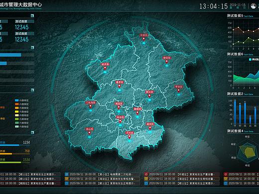Click the orange progress bar labeled 768
The width and height of the screenshot is (259, 194).
click(x=6, y=154)
